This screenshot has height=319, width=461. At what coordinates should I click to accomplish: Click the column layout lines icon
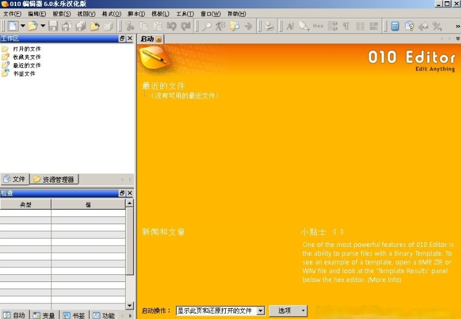[x=360, y=26]
